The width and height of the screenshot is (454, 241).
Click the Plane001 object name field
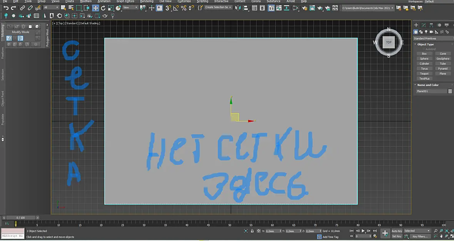pos(431,91)
